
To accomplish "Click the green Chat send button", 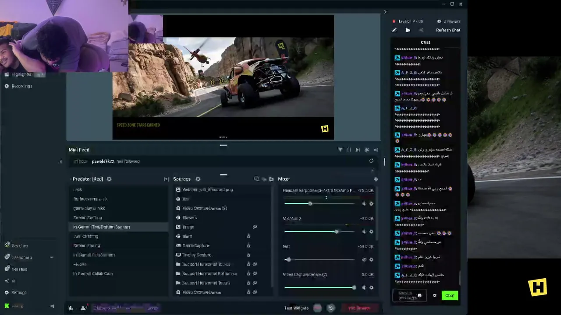I will coord(450,296).
